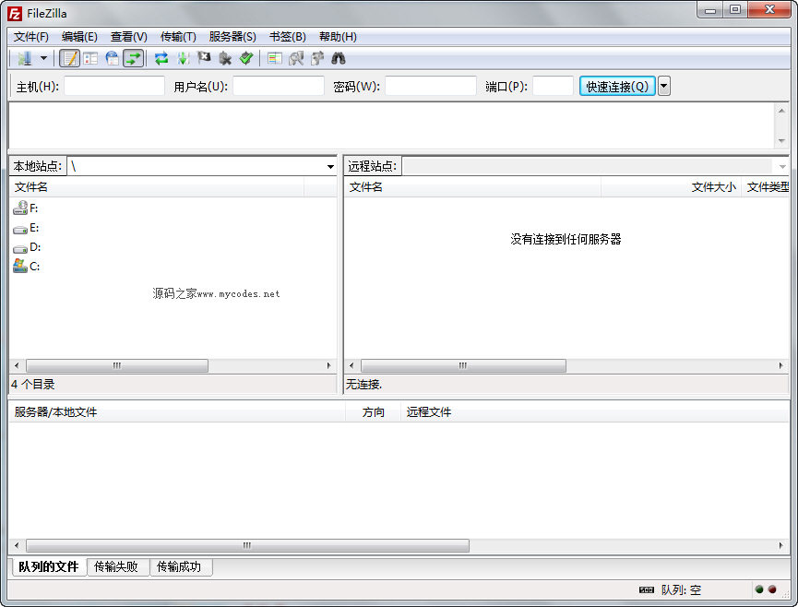Switch to the 传输成功 tab
Image resolution: width=798 pixels, height=607 pixels.
click(x=179, y=566)
